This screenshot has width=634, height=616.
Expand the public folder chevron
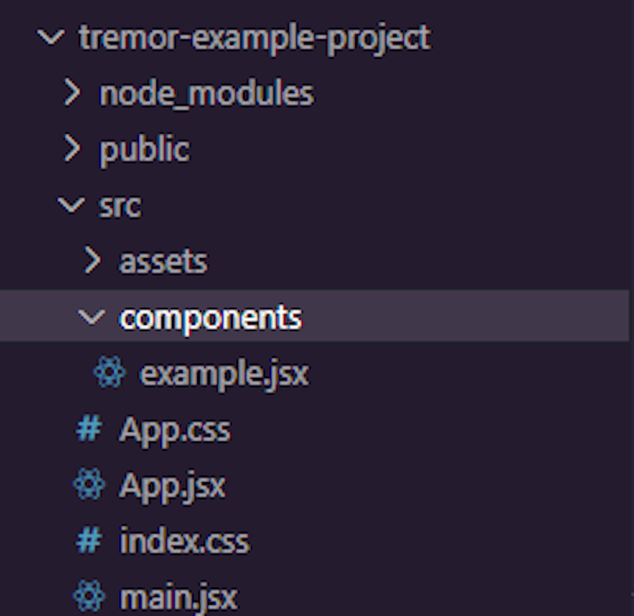point(74,149)
